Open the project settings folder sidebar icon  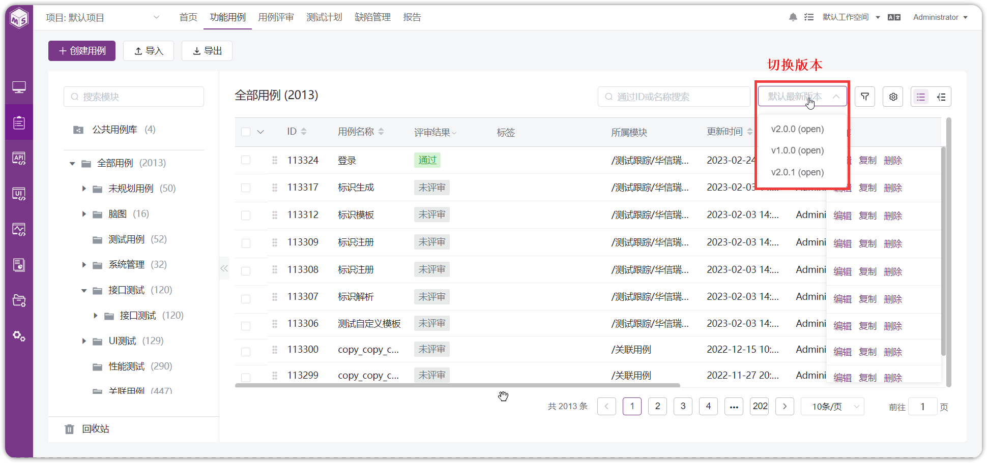tap(19, 300)
